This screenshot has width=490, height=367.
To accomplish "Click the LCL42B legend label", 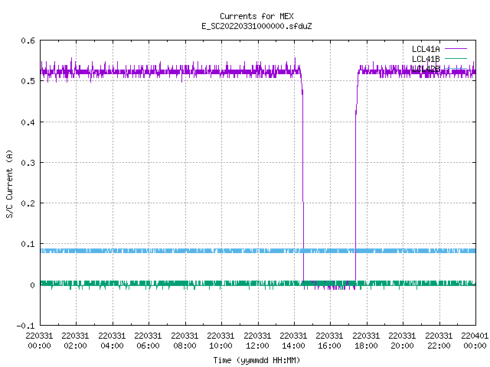I will pos(426,69).
